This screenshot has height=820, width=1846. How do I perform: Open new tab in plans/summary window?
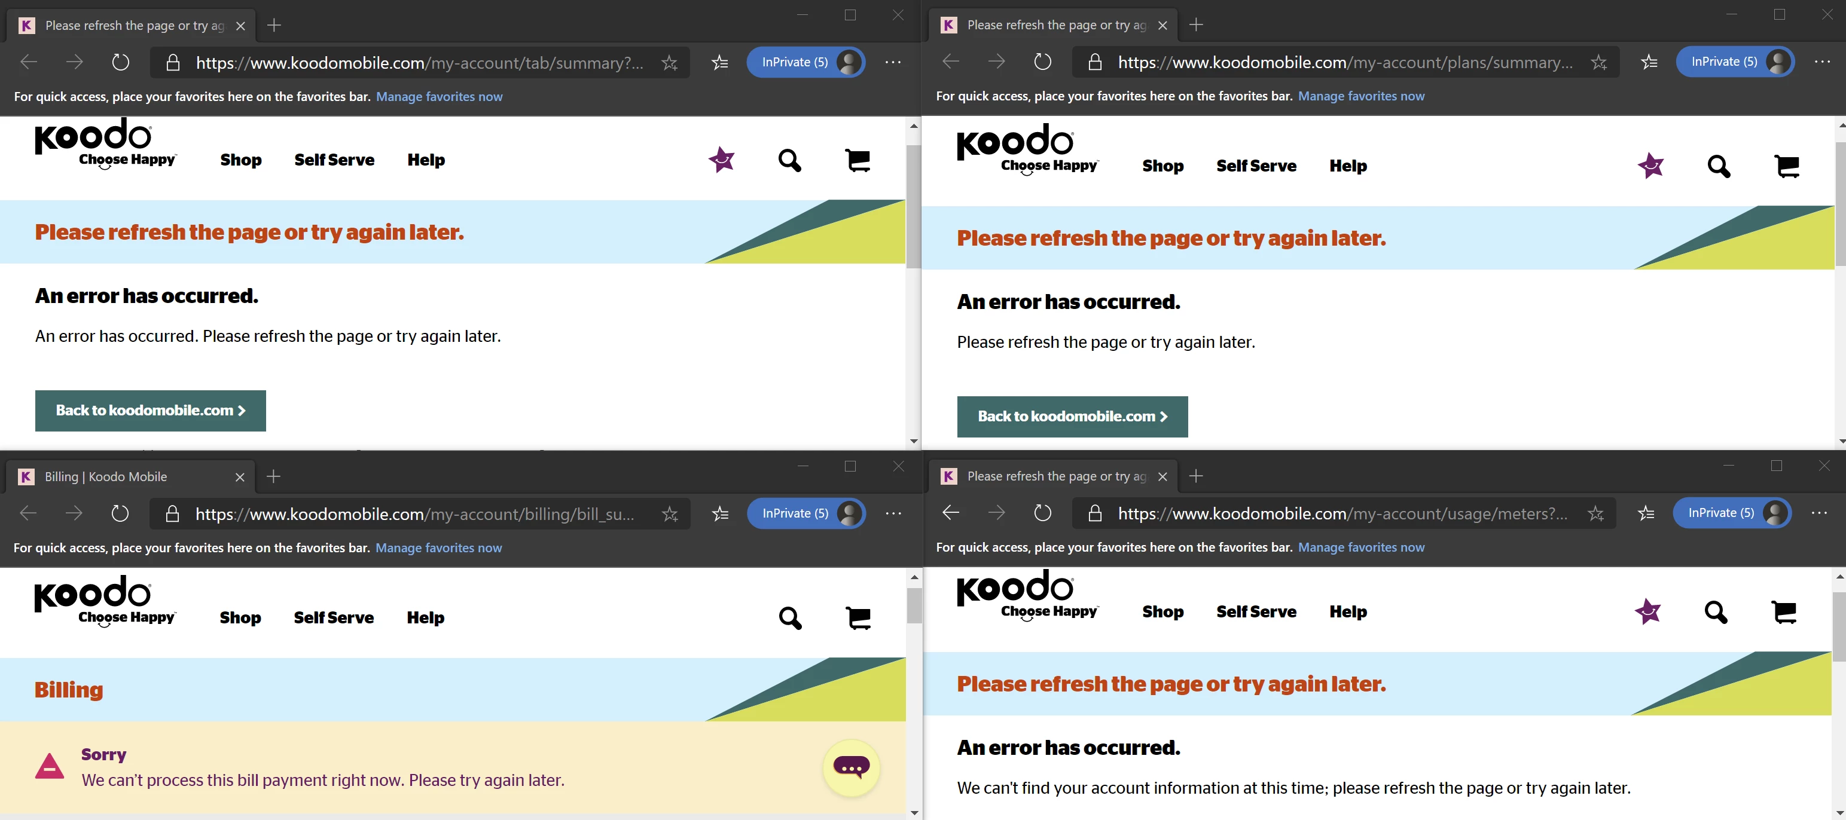click(1196, 25)
